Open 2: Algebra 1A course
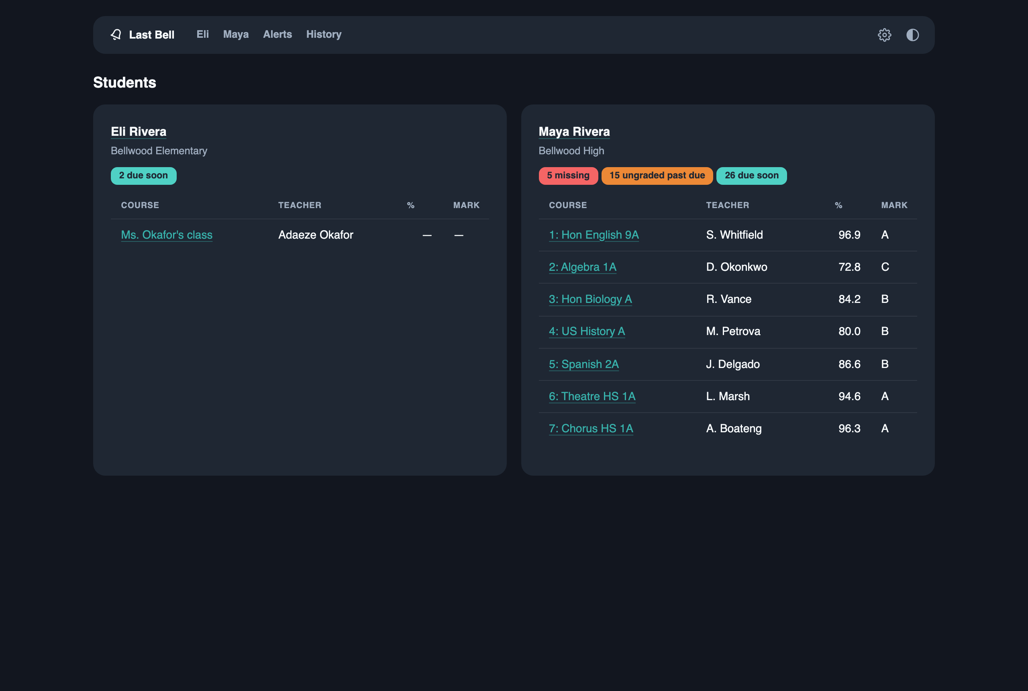 (x=583, y=267)
